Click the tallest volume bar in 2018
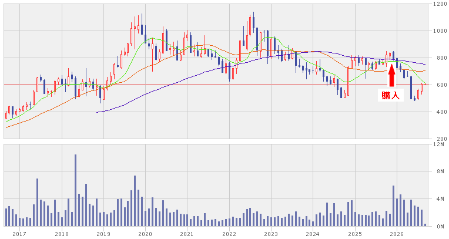 click(76, 190)
